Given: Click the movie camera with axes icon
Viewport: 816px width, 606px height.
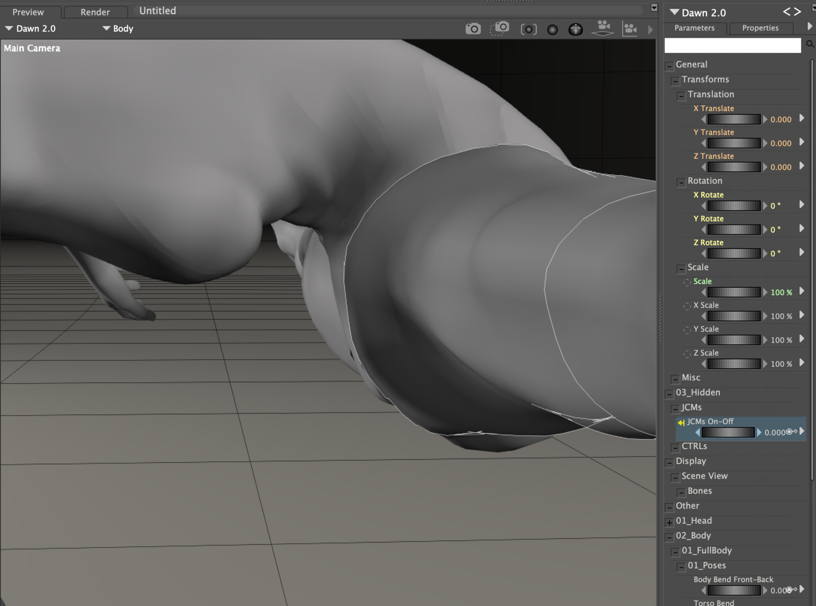Looking at the screenshot, I should [630, 29].
